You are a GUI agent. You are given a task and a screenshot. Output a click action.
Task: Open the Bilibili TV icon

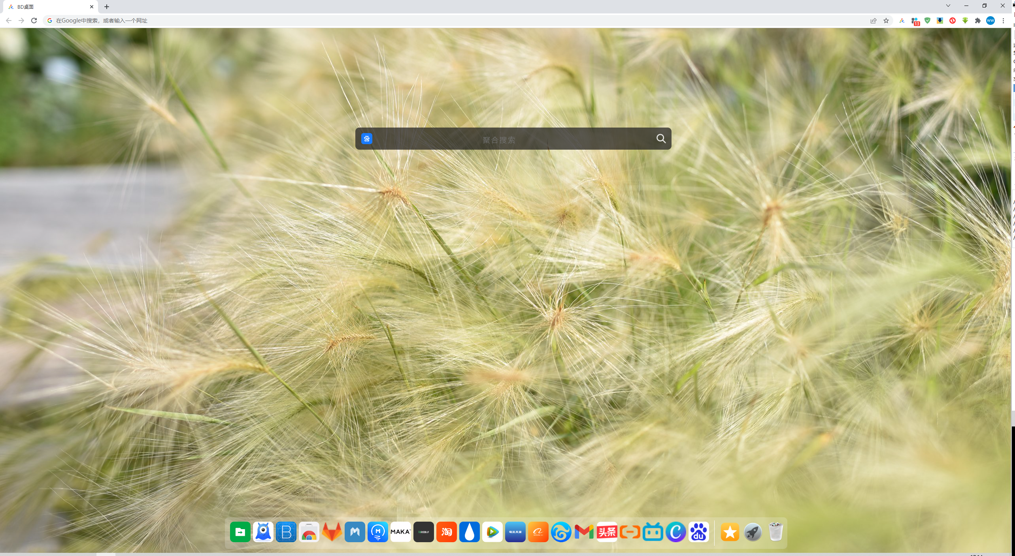tap(653, 532)
